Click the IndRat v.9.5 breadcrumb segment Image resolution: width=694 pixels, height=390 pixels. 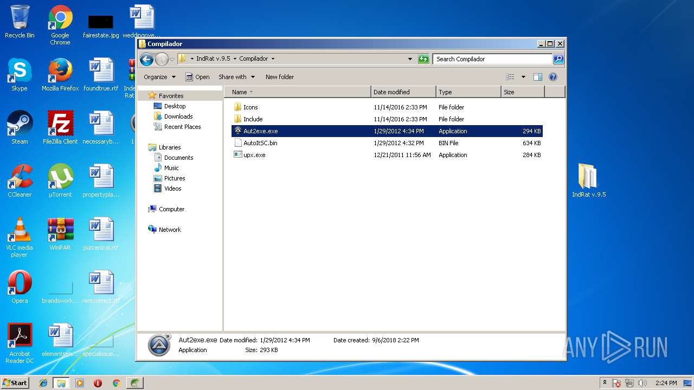[x=213, y=58]
